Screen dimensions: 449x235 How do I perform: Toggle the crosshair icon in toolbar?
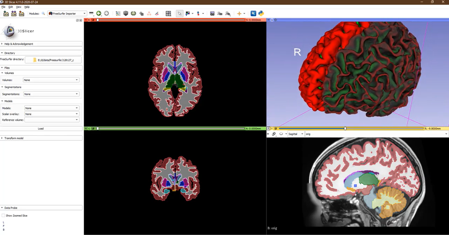click(239, 14)
